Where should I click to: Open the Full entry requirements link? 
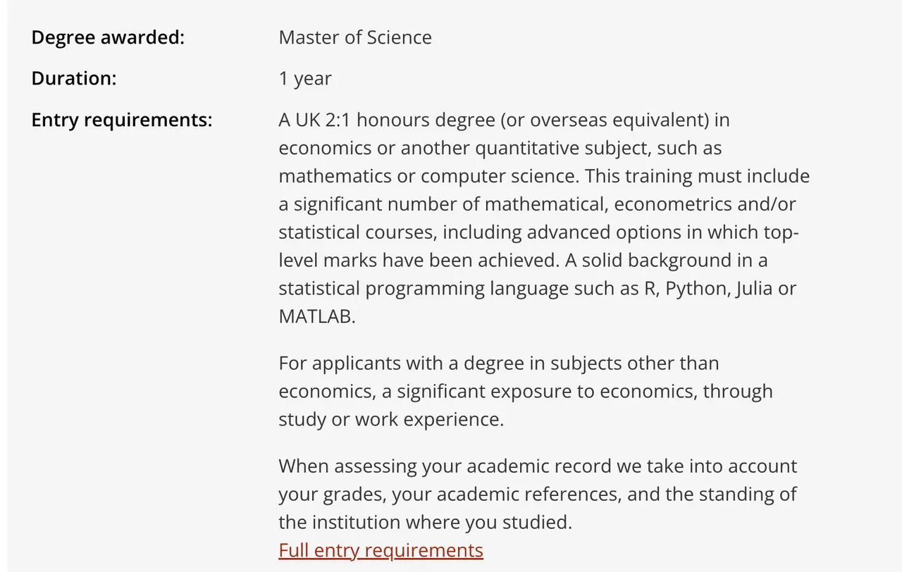pos(381,550)
